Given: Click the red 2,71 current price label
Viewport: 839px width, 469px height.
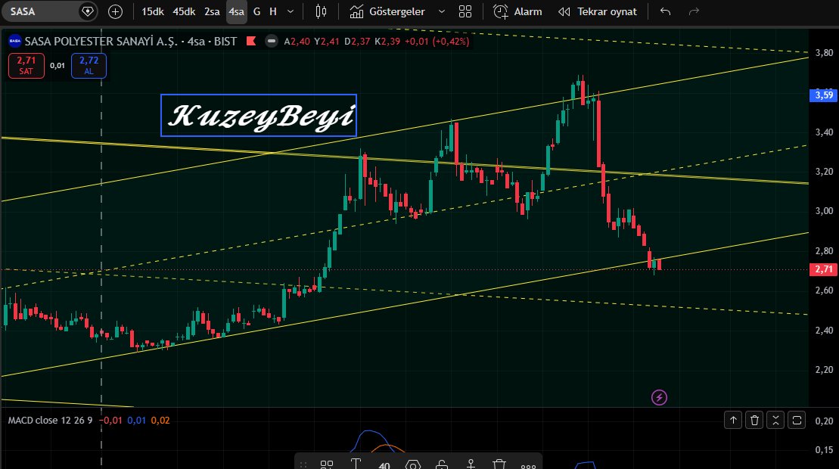Looking at the screenshot, I should 823,269.
